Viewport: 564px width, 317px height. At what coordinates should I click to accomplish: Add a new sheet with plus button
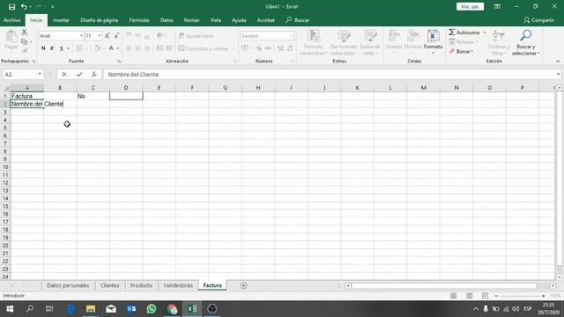coord(243,285)
